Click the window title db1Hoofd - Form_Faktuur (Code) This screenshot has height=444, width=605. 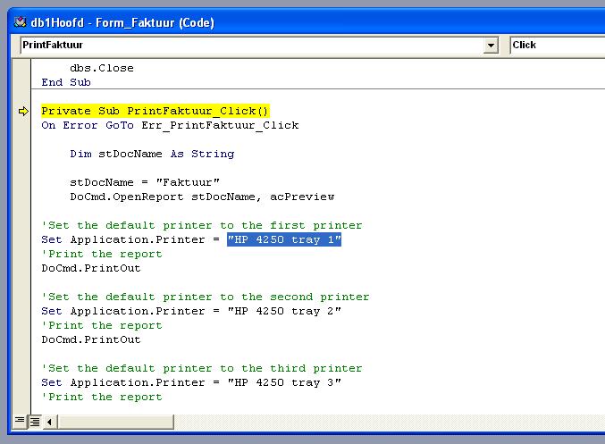122,22
